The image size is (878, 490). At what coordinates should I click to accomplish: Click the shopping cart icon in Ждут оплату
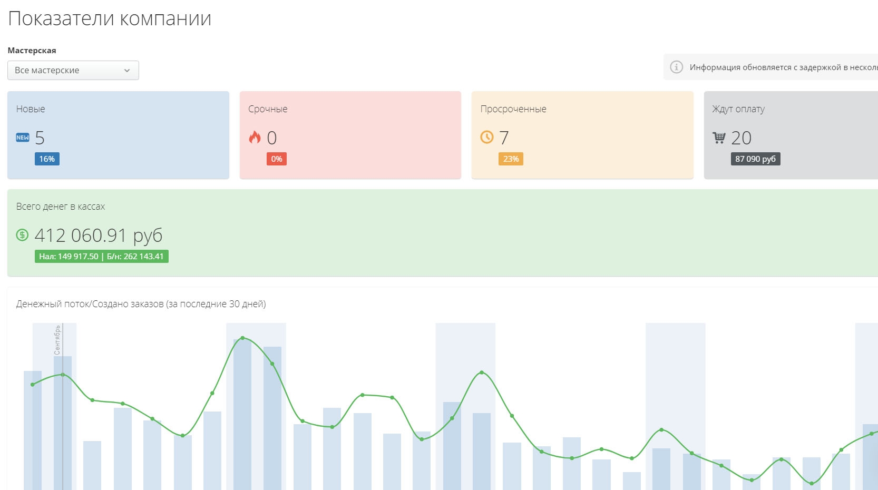click(719, 138)
